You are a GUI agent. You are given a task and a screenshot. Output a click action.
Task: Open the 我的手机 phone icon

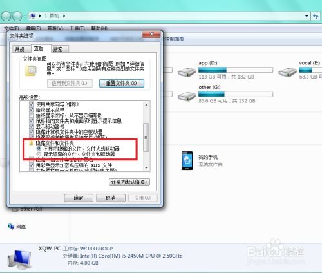coord(187,160)
